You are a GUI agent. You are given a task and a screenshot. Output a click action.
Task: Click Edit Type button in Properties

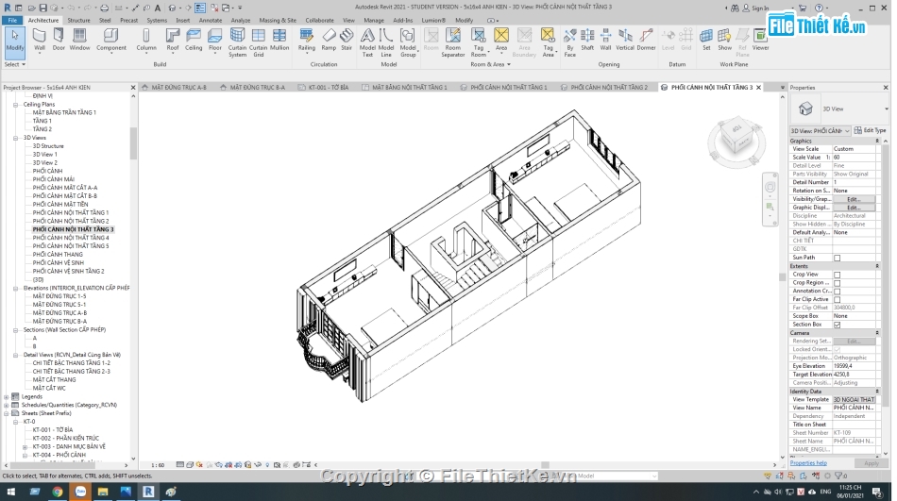[871, 130]
